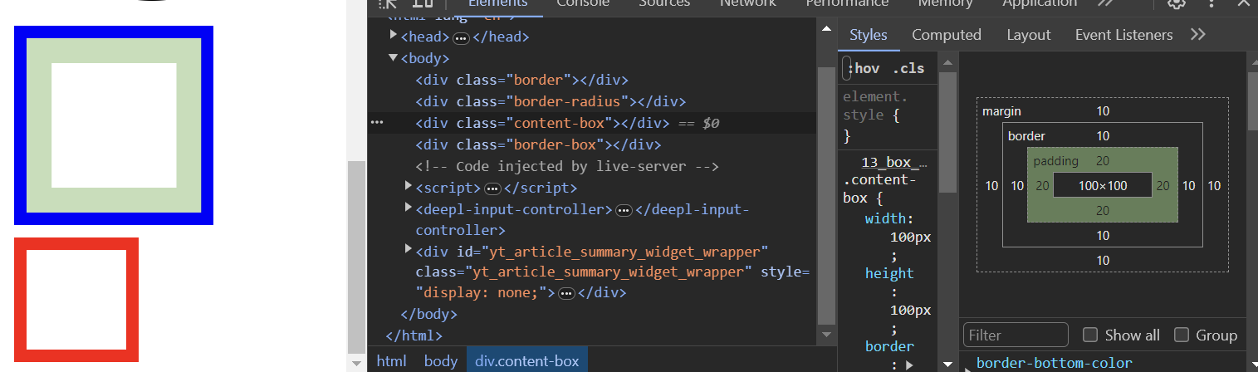The image size is (1258, 372).
Task: Select the div class="border-radius" node
Action: coord(551,101)
